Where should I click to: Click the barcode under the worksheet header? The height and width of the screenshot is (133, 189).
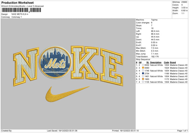pos(21,10)
